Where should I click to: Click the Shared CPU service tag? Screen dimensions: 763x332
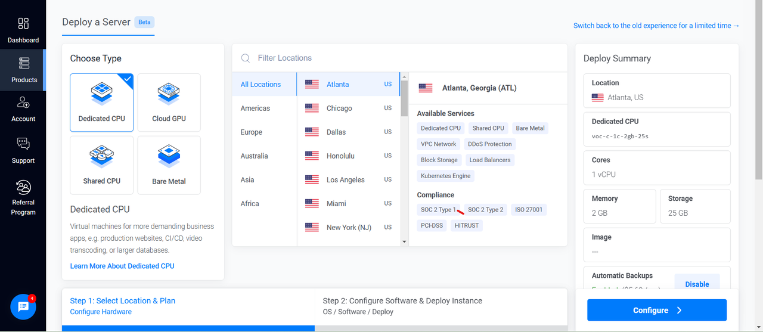(488, 128)
